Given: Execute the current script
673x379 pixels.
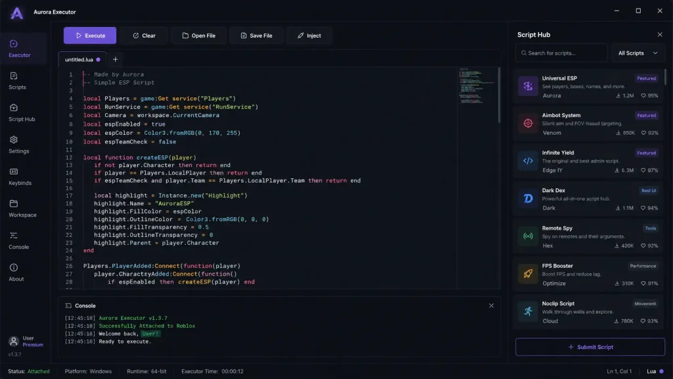Looking at the screenshot, I should 89,36.
